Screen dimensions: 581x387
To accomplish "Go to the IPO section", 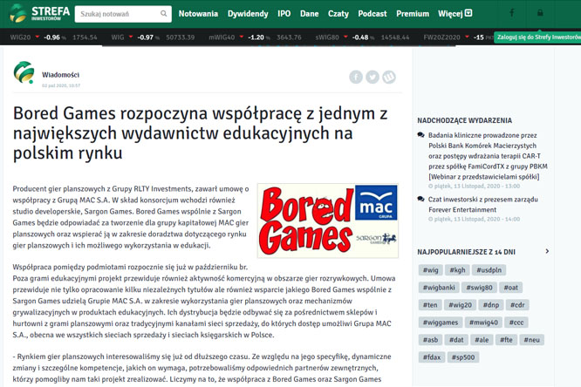I will coord(284,14).
